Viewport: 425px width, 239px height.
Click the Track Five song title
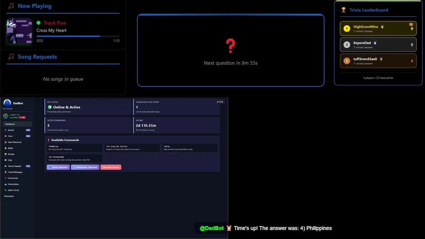(55, 23)
